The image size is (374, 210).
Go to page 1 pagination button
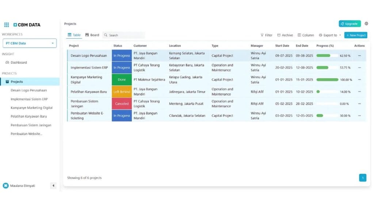coord(363,178)
